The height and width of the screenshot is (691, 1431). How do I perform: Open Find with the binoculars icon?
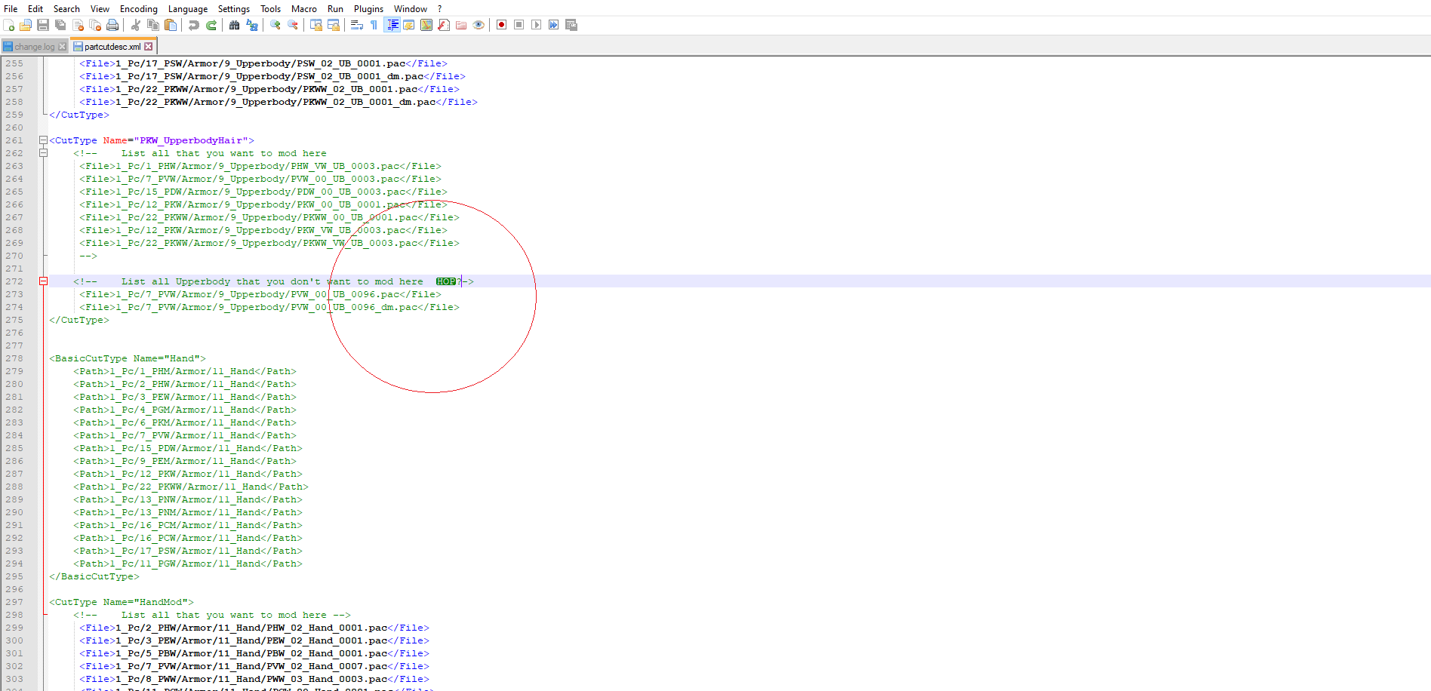(235, 25)
